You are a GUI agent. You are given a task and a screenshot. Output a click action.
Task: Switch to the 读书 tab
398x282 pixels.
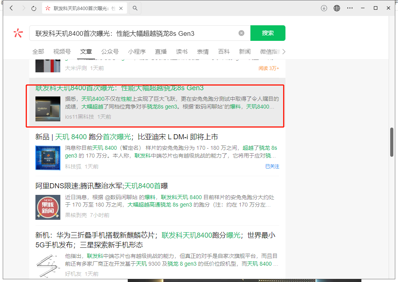pyautogui.click(x=182, y=52)
